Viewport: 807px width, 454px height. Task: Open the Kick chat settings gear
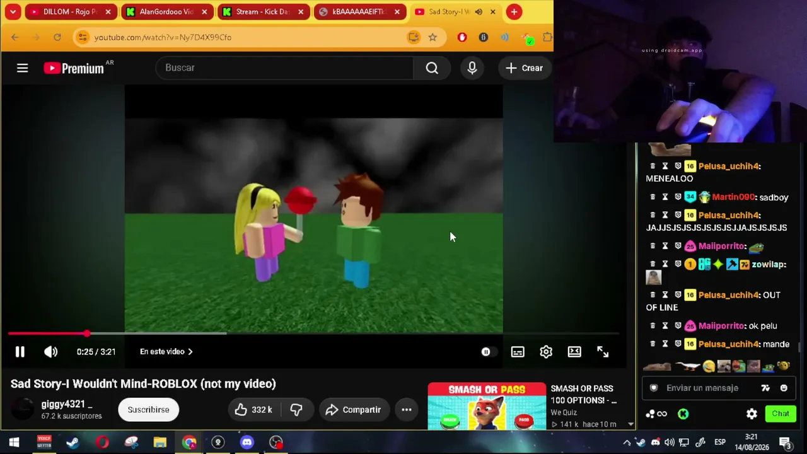[752, 414]
